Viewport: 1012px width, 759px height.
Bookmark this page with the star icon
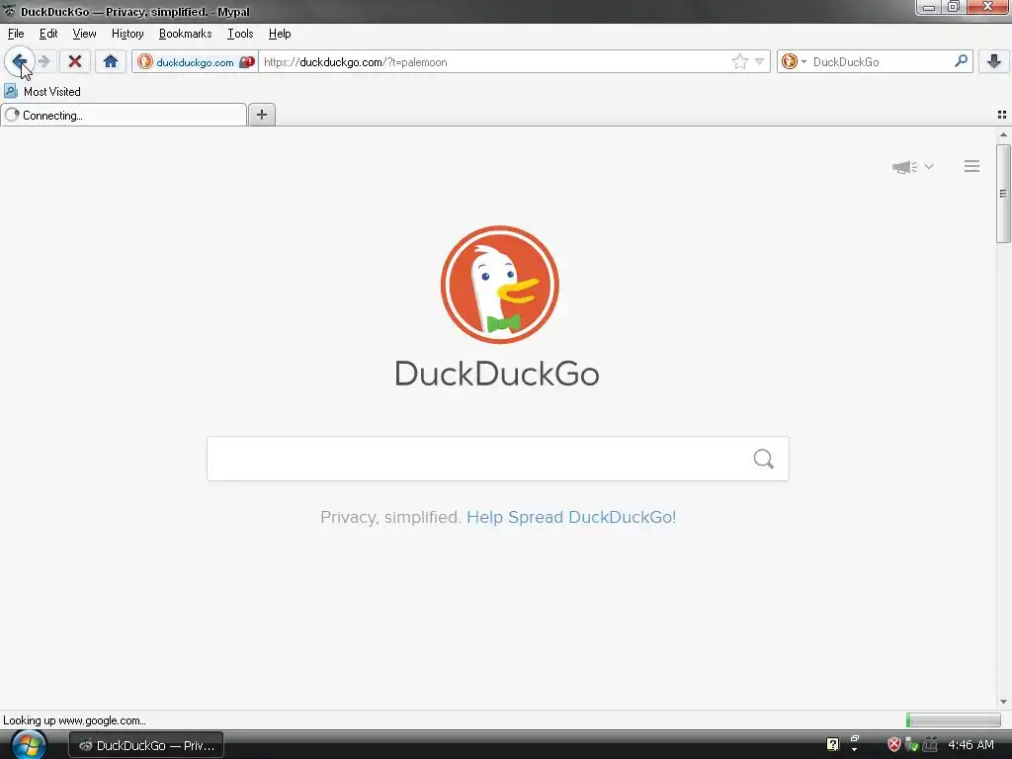tap(739, 62)
